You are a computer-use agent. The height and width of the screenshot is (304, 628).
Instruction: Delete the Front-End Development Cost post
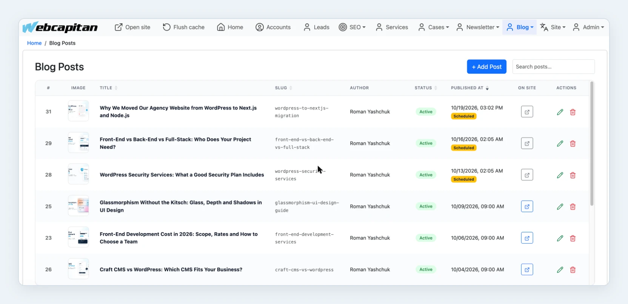(x=573, y=238)
